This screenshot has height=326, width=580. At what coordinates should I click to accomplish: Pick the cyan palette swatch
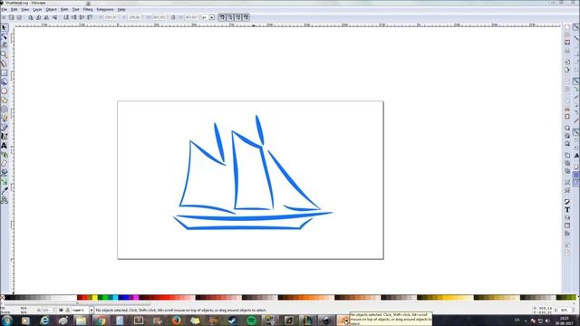115,298
